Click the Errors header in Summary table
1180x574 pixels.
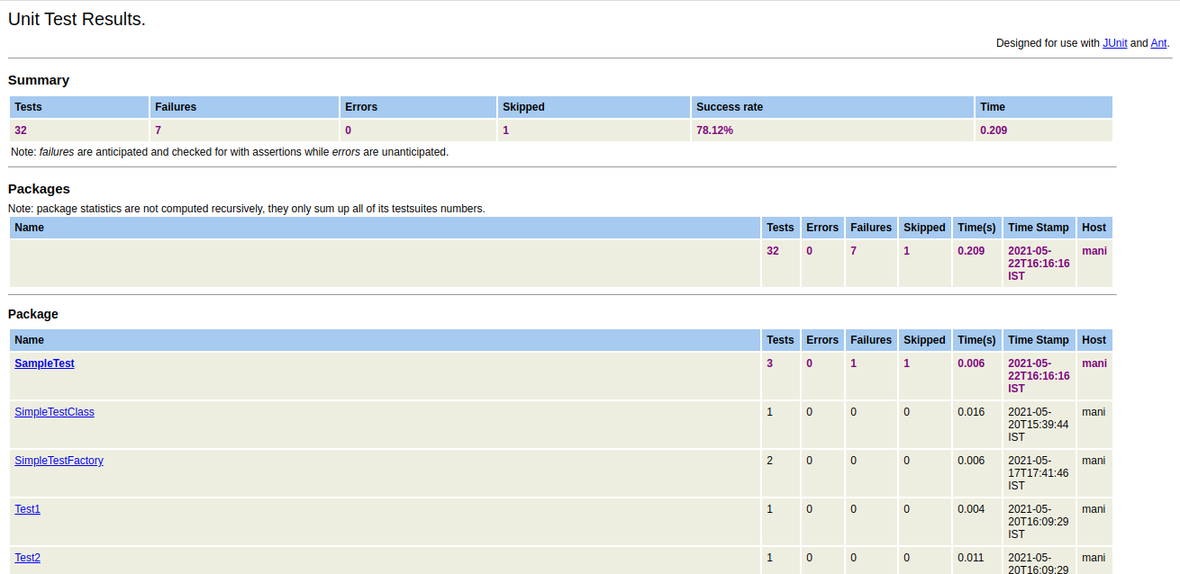tap(360, 106)
